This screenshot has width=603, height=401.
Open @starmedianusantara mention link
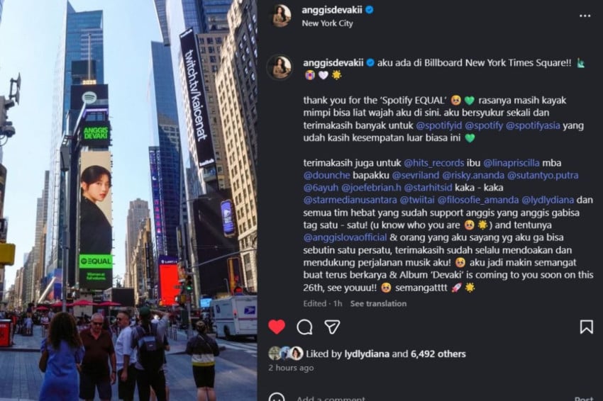350,200
